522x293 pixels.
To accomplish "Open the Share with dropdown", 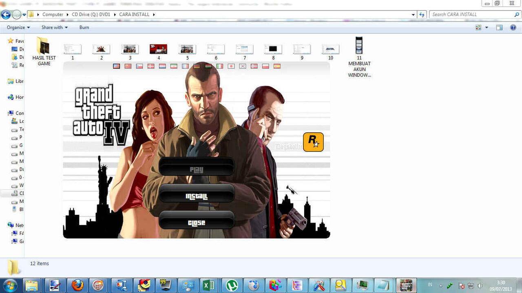I will pos(55,27).
